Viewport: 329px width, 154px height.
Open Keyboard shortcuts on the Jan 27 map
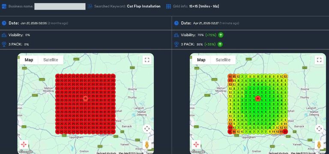106,153
